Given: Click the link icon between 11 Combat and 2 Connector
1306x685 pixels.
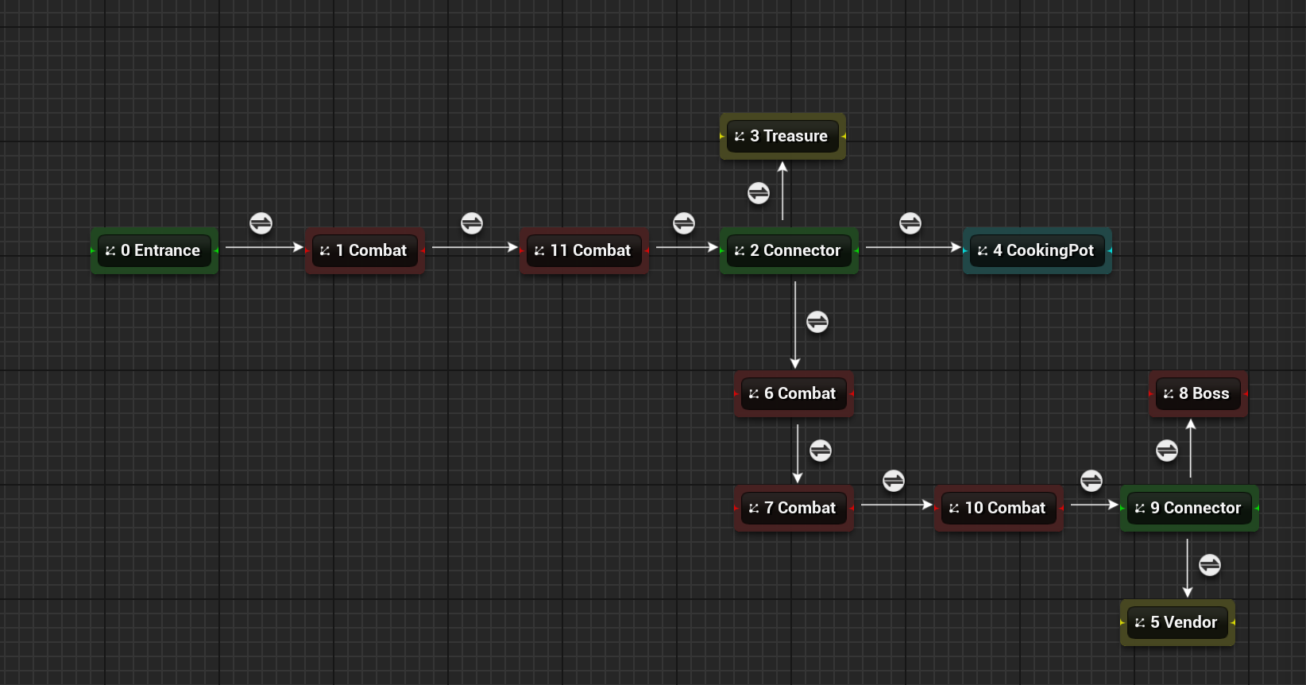Looking at the screenshot, I should pyautogui.click(x=684, y=223).
